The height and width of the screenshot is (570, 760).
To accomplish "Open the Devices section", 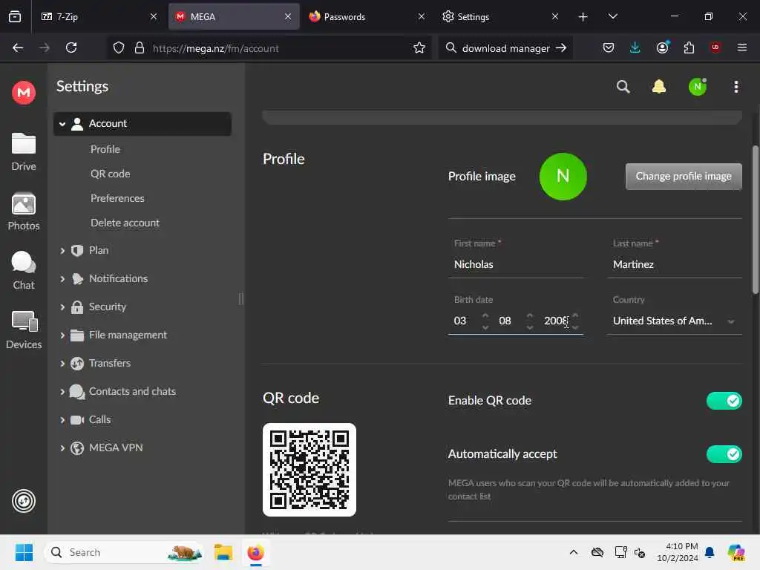I will coord(24,330).
